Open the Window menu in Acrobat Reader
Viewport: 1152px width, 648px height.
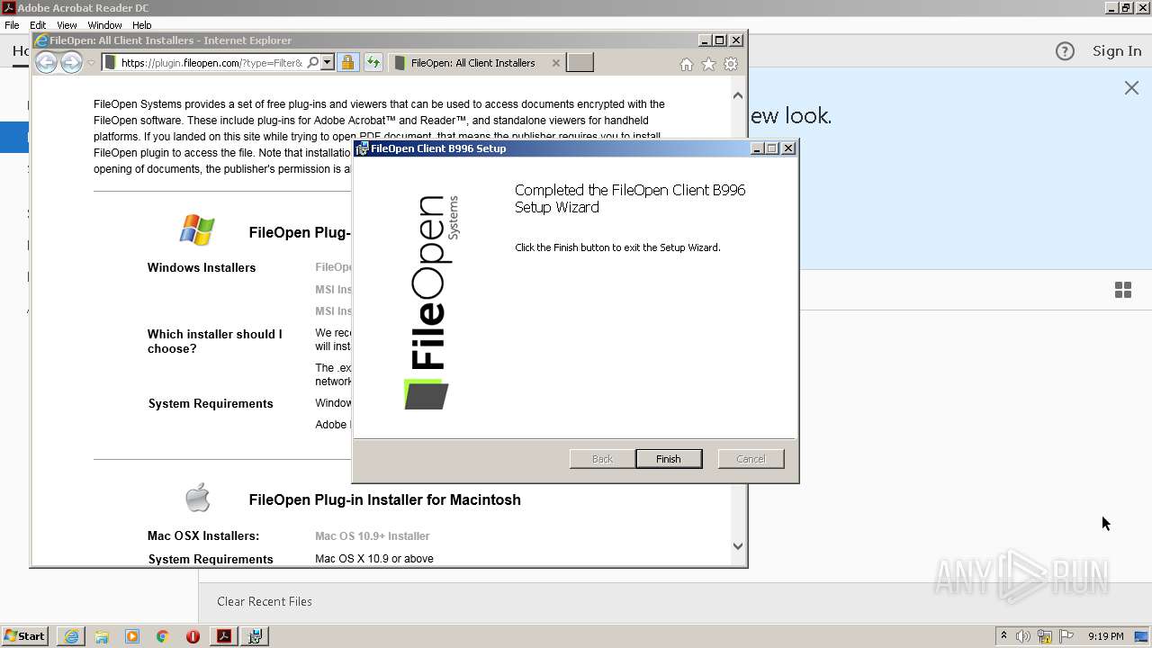click(104, 25)
